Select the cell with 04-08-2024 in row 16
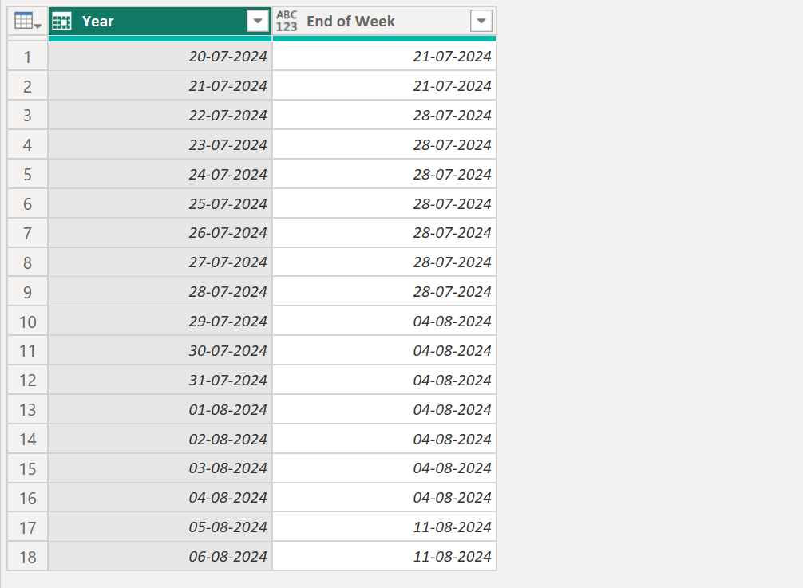803x588 pixels. coord(454,497)
